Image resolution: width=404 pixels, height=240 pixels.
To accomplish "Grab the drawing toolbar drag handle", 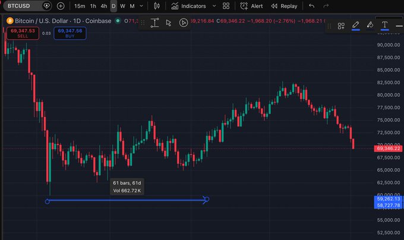I will (x=329, y=26).
